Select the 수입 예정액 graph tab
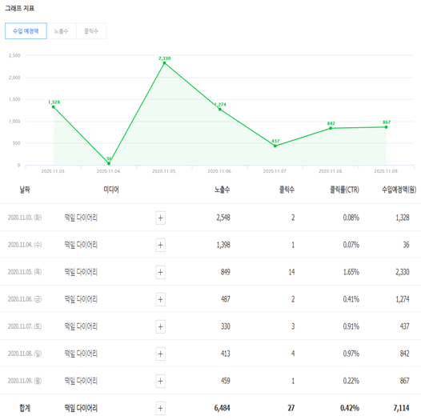The height and width of the screenshot is (420, 421). point(26,31)
